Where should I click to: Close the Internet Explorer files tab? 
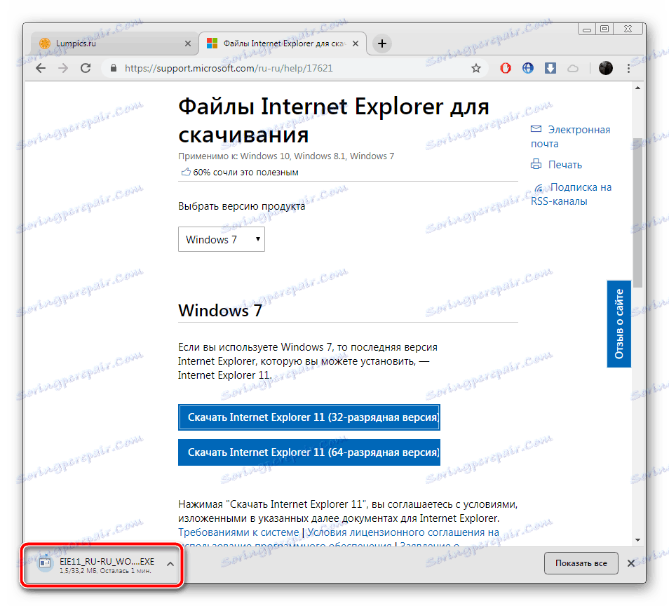point(356,43)
